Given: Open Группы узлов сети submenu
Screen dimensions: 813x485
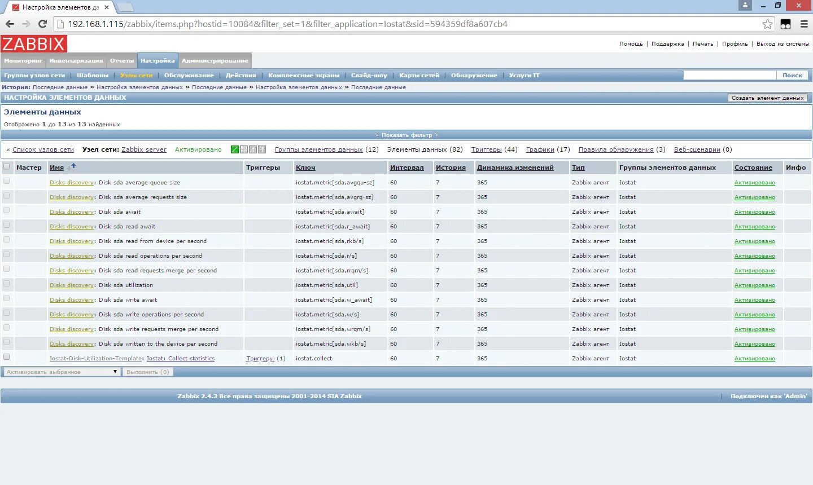Looking at the screenshot, I should click(34, 75).
